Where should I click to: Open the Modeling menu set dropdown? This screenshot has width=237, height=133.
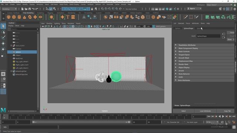pos(9,9)
